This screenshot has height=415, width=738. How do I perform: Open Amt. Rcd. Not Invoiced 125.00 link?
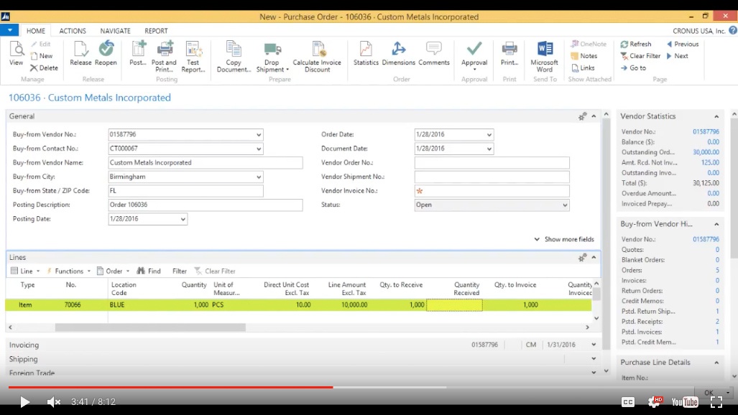(x=710, y=162)
